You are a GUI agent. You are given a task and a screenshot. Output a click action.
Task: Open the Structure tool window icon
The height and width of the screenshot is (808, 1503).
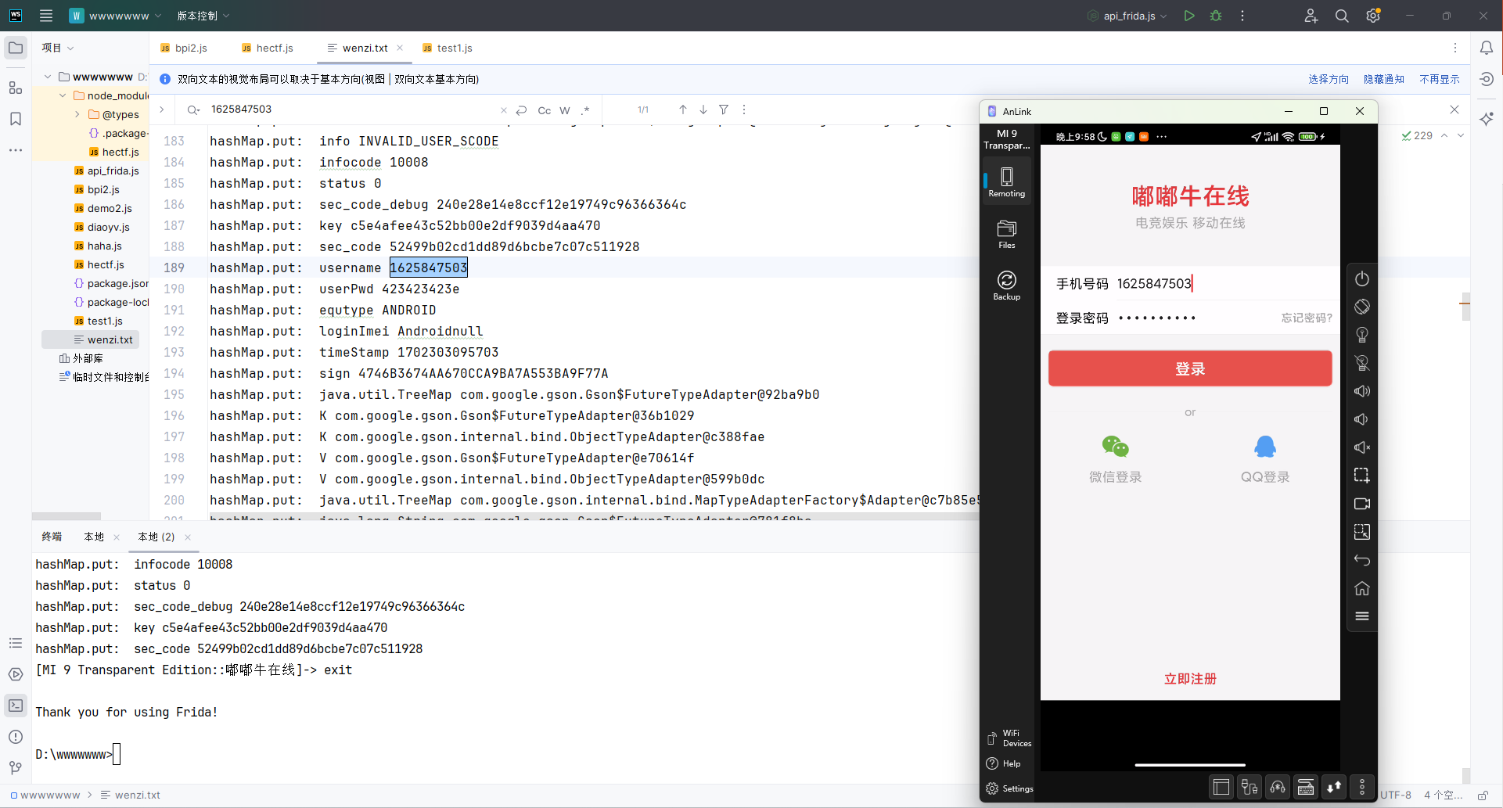click(x=16, y=88)
